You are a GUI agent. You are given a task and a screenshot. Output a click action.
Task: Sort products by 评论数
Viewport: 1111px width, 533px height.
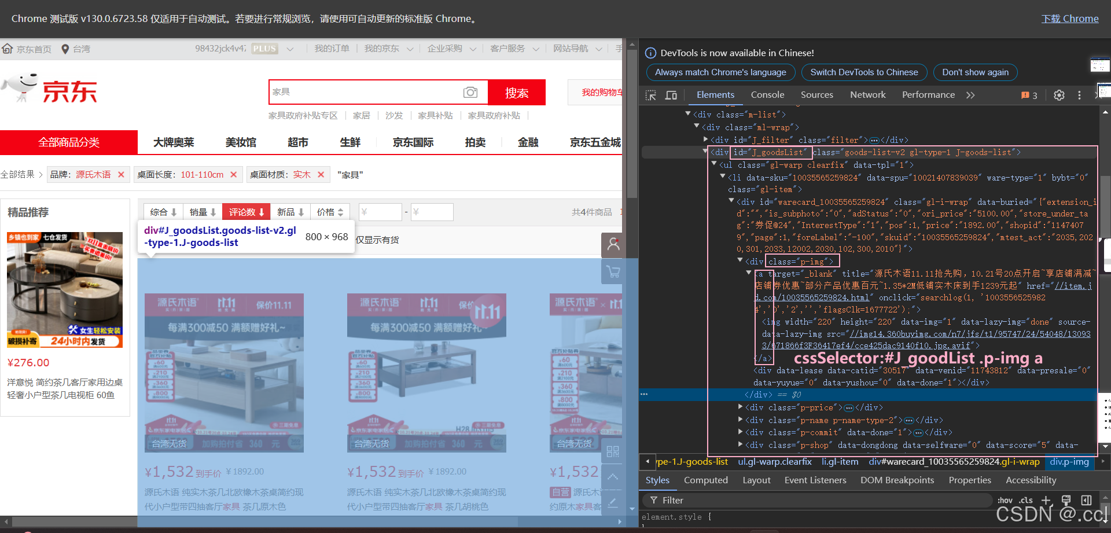tap(247, 212)
